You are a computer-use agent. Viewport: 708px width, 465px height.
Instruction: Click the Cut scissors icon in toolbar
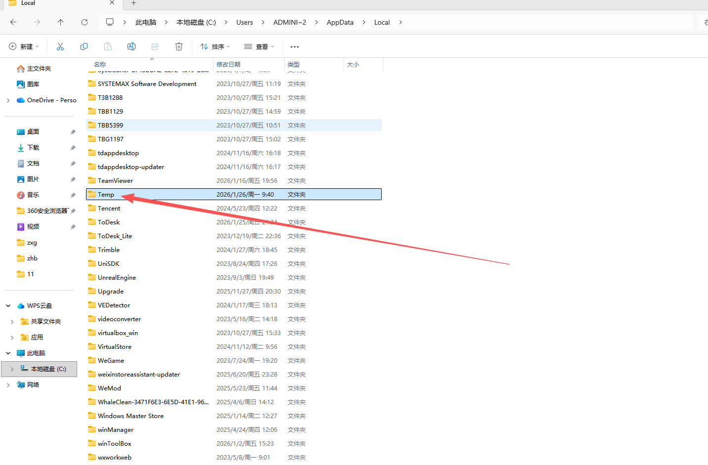coord(60,46)
